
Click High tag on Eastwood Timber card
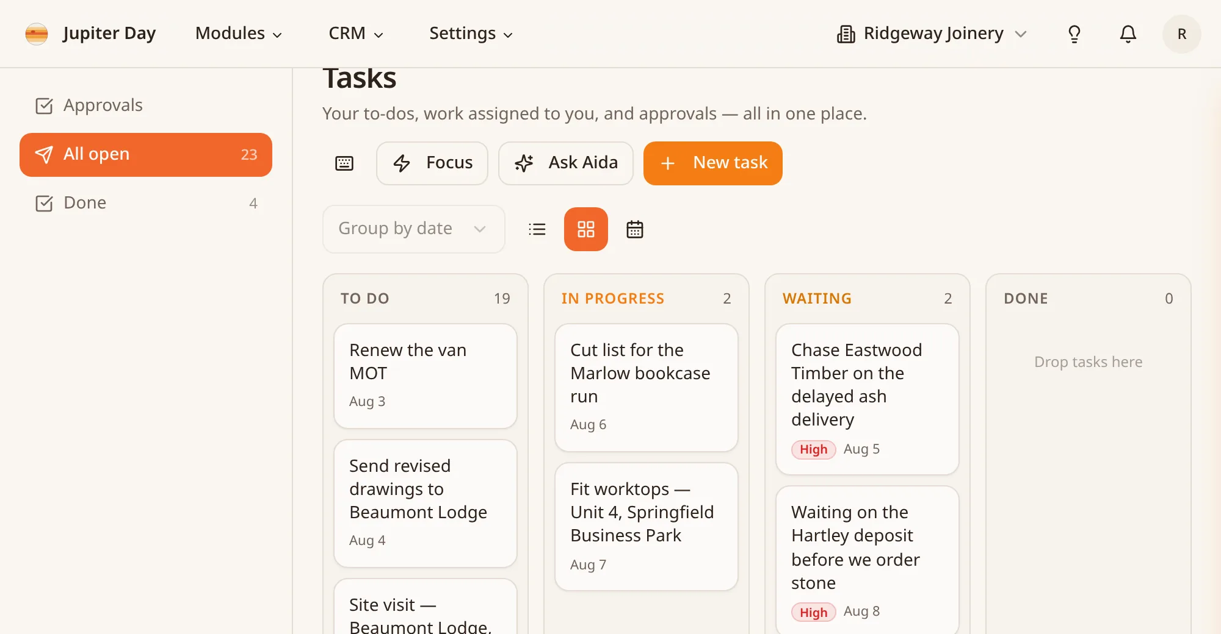click(814, 449)
